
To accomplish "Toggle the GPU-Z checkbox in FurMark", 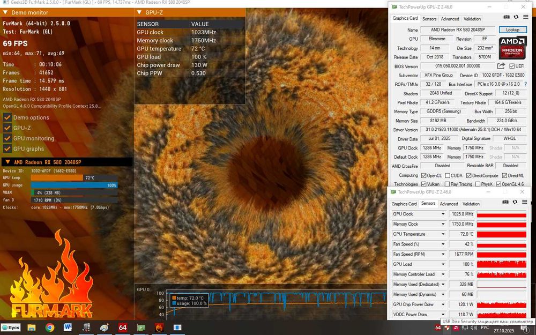I will coord(7,128).
